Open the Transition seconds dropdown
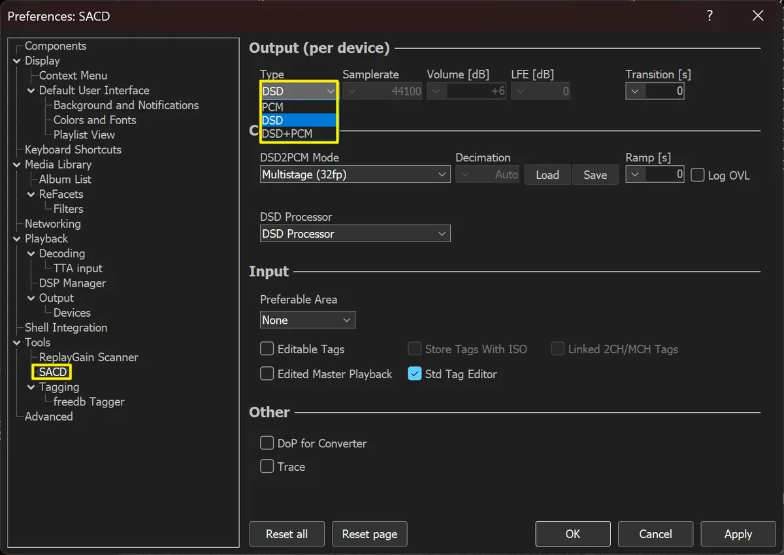This screenshot has height=555, width=784. [x=635, y=91]
